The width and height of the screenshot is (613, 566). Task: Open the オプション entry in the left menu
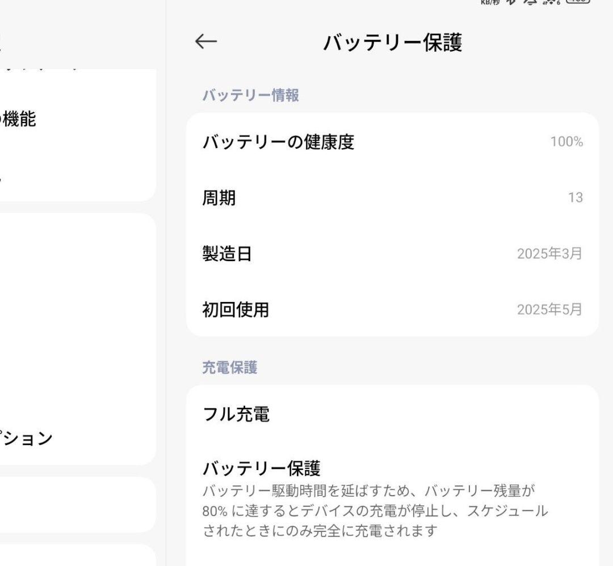pyautogui.click(x=27, y=438)
